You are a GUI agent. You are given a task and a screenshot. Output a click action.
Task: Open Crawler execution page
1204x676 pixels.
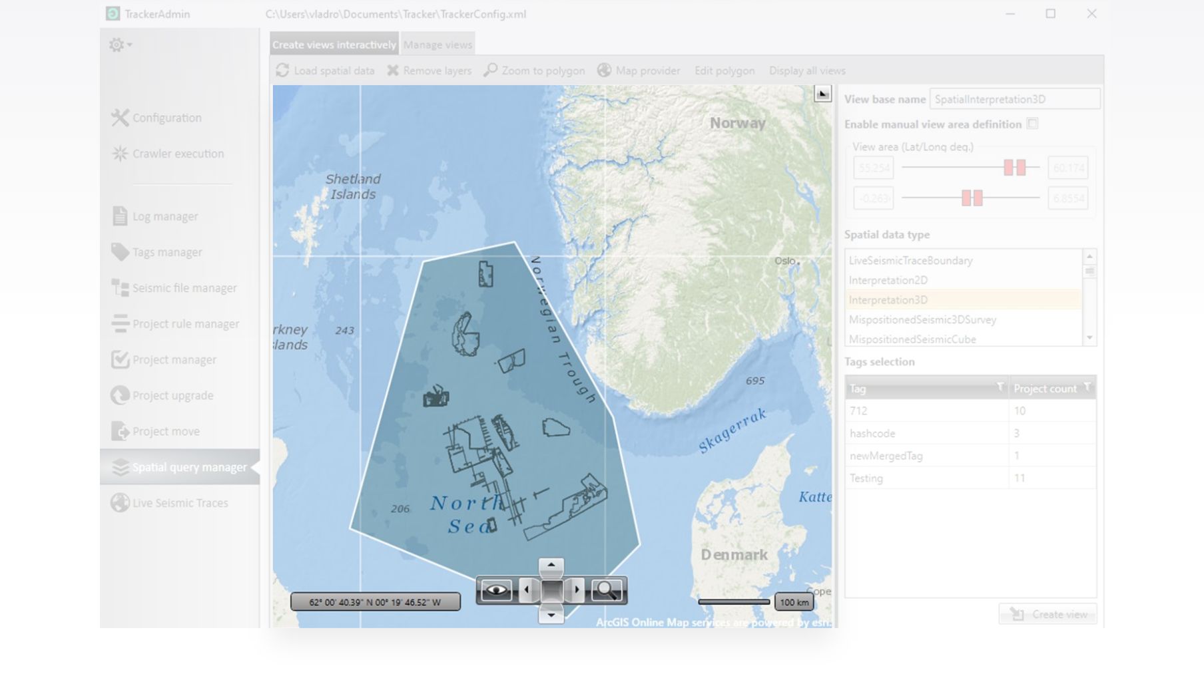coord(168,154)
